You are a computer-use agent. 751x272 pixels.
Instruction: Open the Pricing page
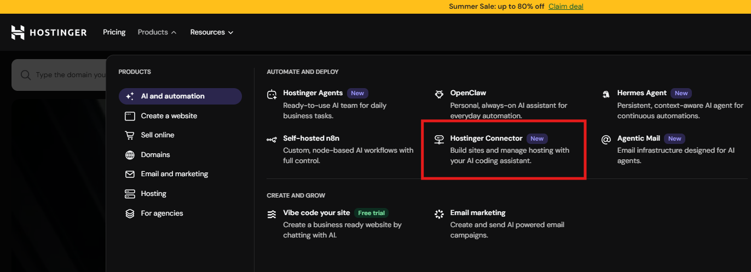coord(114,32)
